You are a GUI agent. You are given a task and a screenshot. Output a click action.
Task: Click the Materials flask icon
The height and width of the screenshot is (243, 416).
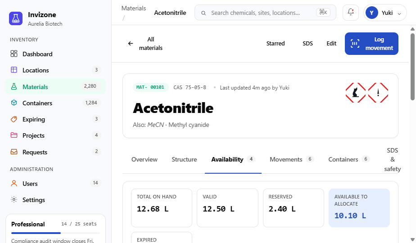pos(14,86)
